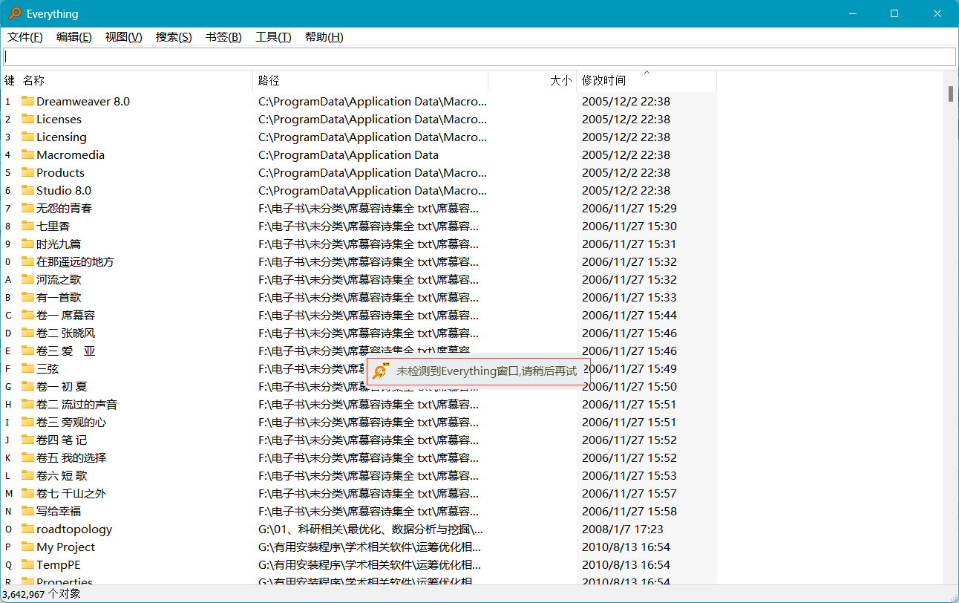Open the 视图(V) menu
The image size is (959, 603).
point(124,37)
